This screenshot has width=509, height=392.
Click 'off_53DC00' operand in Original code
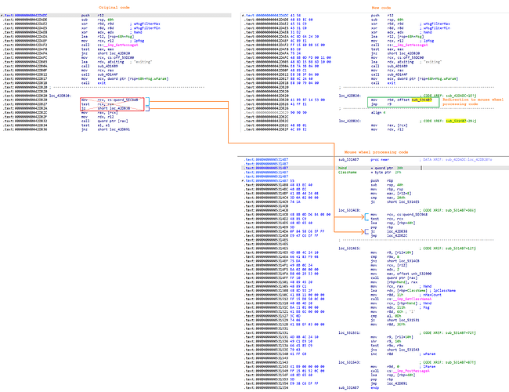tap(124, 57)
